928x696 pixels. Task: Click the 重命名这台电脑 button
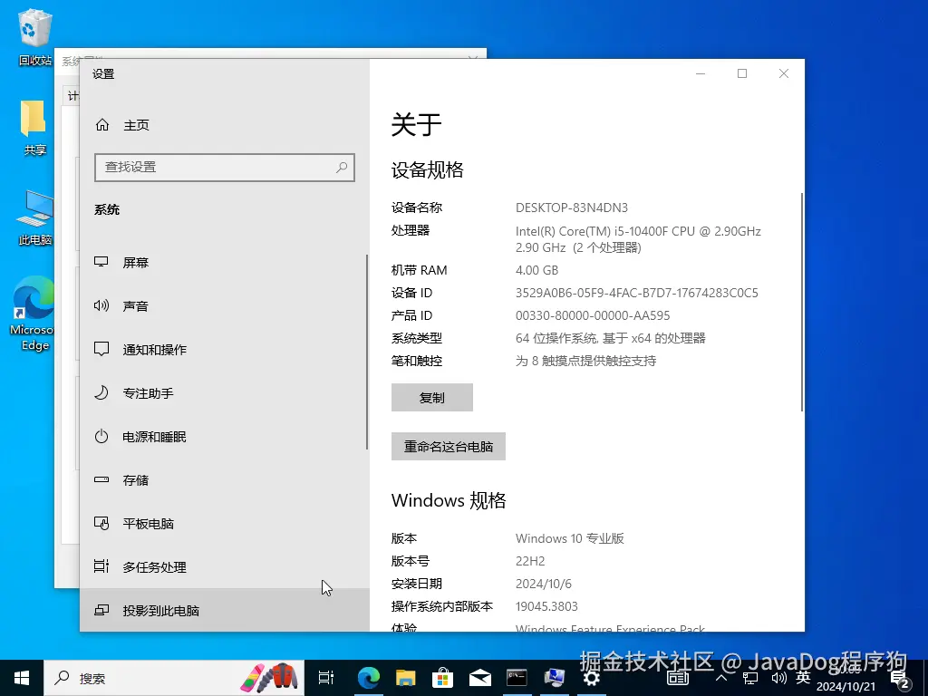tap(448, 446)
